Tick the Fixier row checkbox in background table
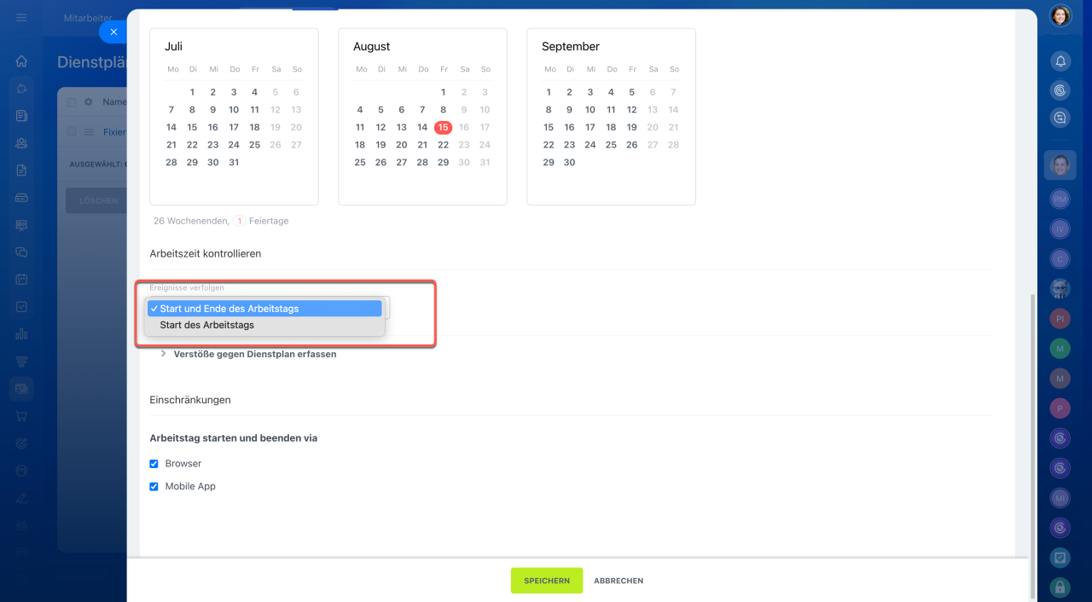Viewport: 1092px width, 602px height. tap(72, 131)
